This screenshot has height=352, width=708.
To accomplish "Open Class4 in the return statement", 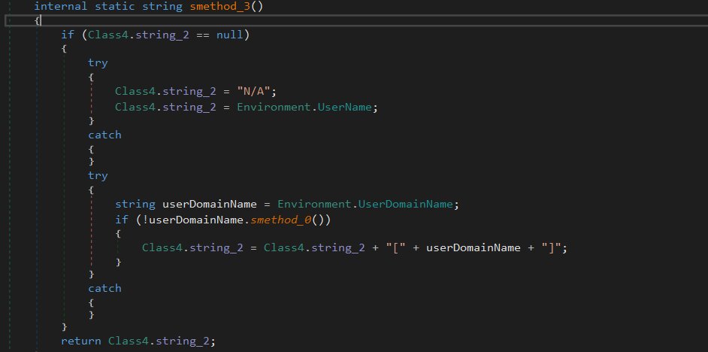I will (128, 341).
